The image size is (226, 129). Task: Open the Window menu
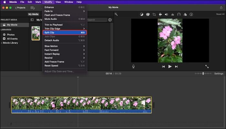(68, 2)
